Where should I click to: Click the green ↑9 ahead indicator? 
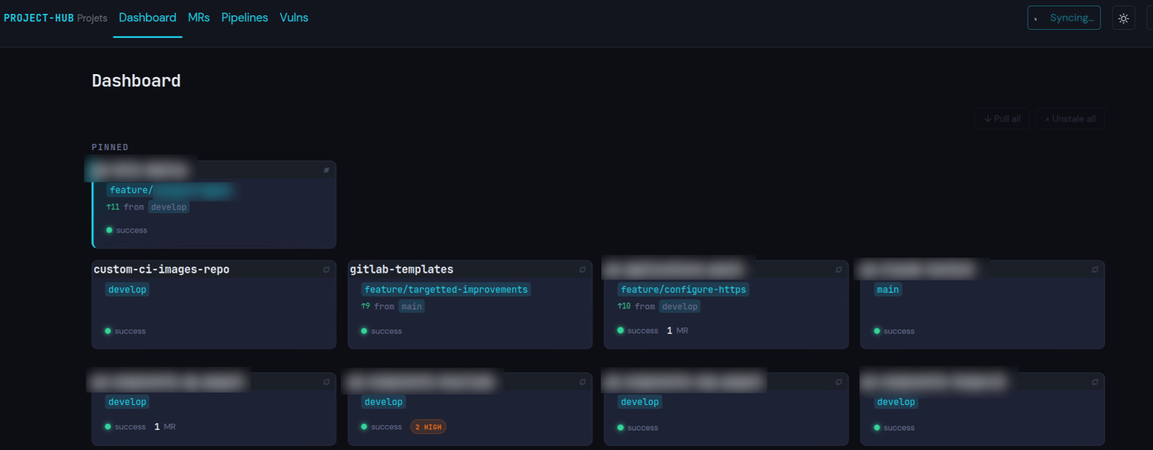click(x=365, y=306)
